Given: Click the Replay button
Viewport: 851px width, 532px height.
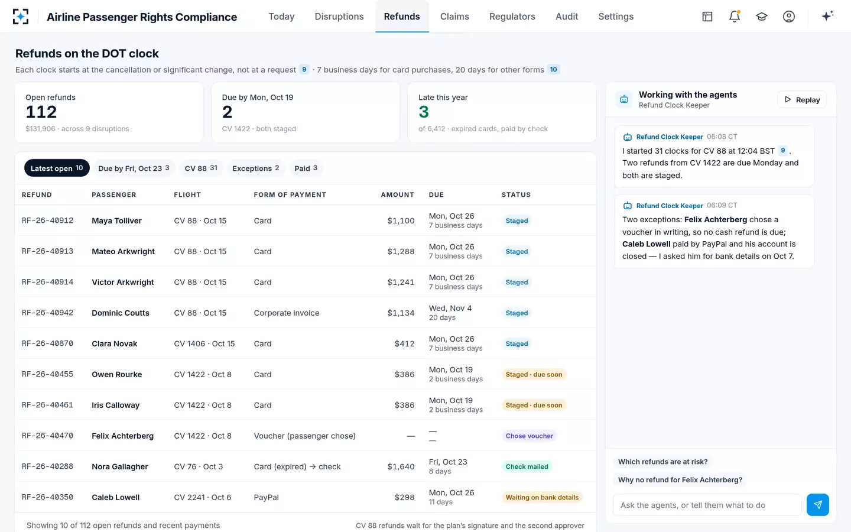Looking at the screenshot, I should pos(802,100).
